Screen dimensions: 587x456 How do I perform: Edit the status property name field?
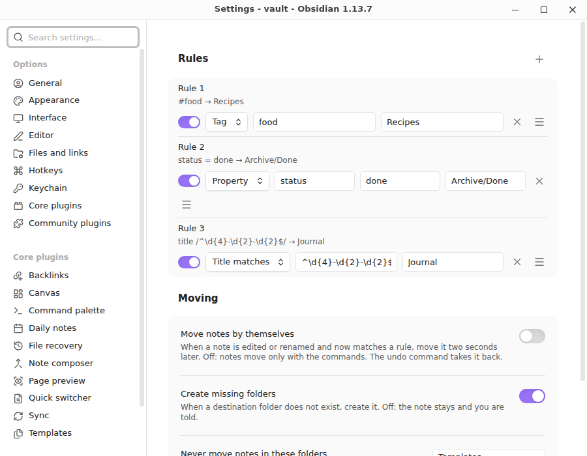[314, 181]
